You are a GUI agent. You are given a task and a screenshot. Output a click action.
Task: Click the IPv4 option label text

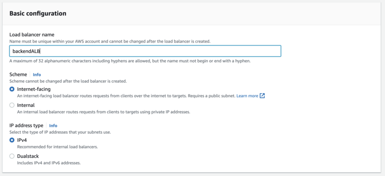(x=22, y=140)
